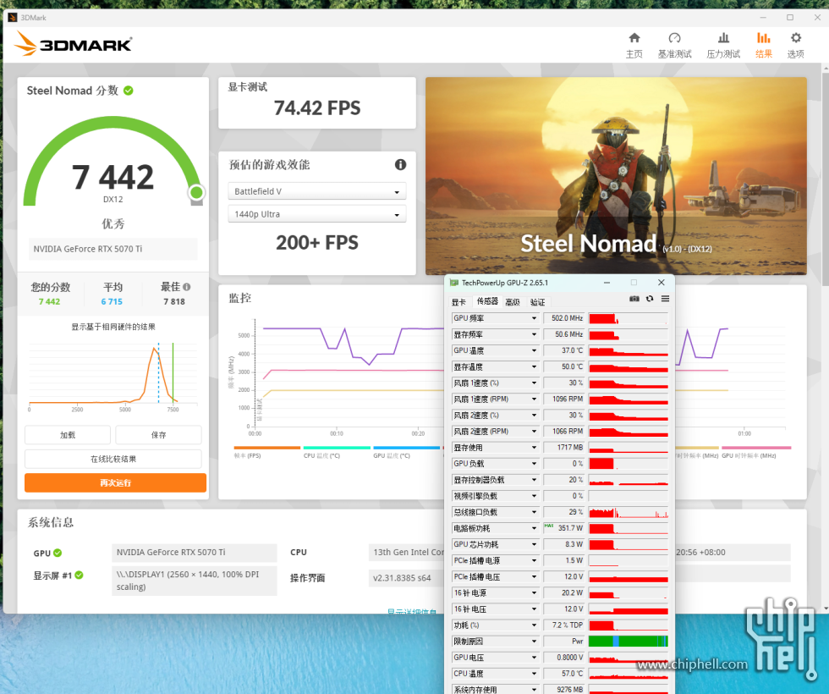Switch to GPU-Z 高级 tab
829x694 pixels.
tap(513, 302)
